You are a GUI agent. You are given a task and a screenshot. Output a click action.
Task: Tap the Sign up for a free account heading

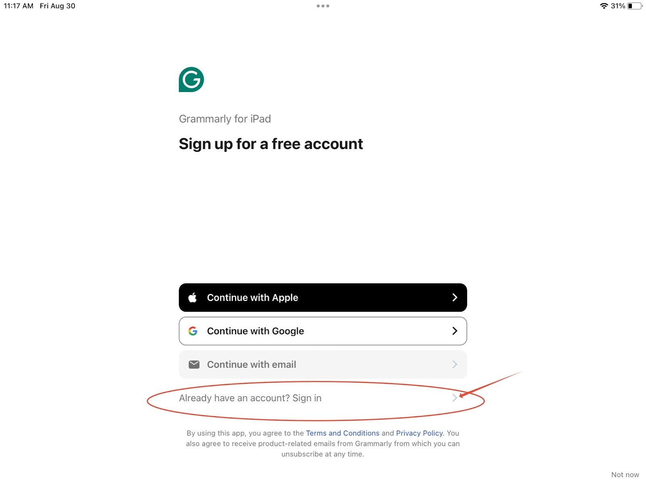[x=271, y=144]
